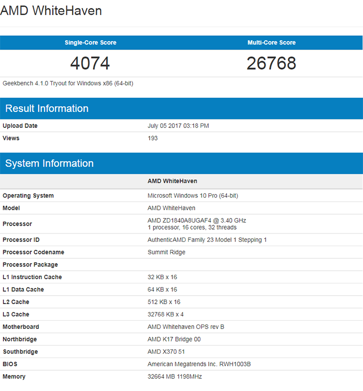Select the Summit Ridge codename value
This screenshot has height=391, width=363.
point(166,252)
